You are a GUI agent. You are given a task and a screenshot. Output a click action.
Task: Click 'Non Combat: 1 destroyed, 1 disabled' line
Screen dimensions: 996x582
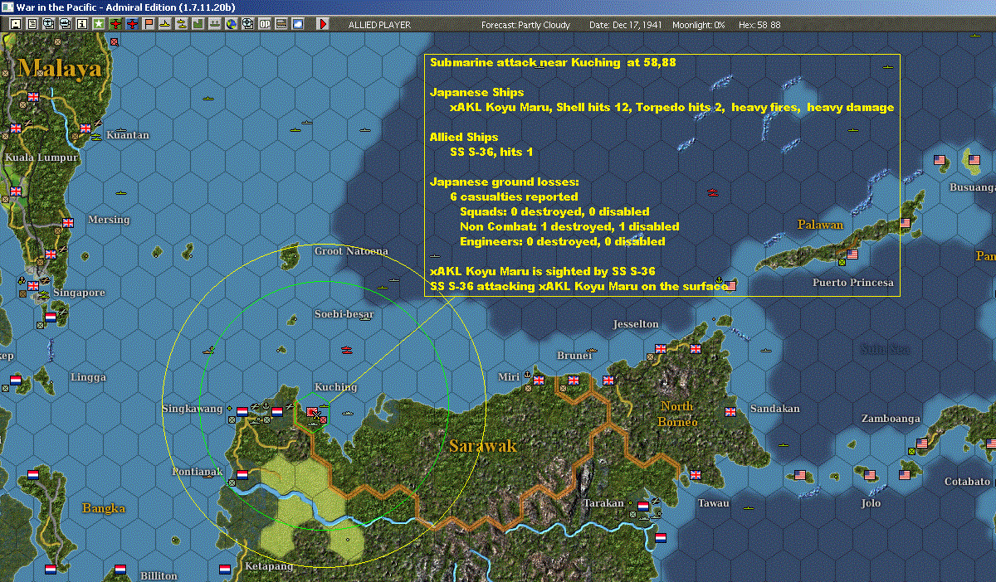click(569, 227)
